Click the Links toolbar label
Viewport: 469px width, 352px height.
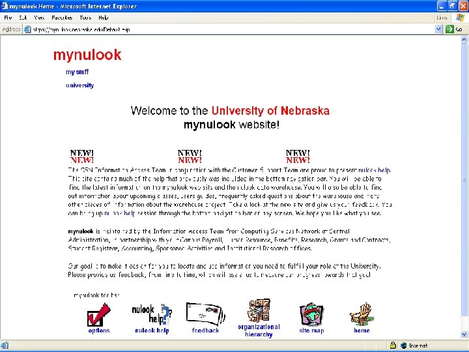click(442, 18)
